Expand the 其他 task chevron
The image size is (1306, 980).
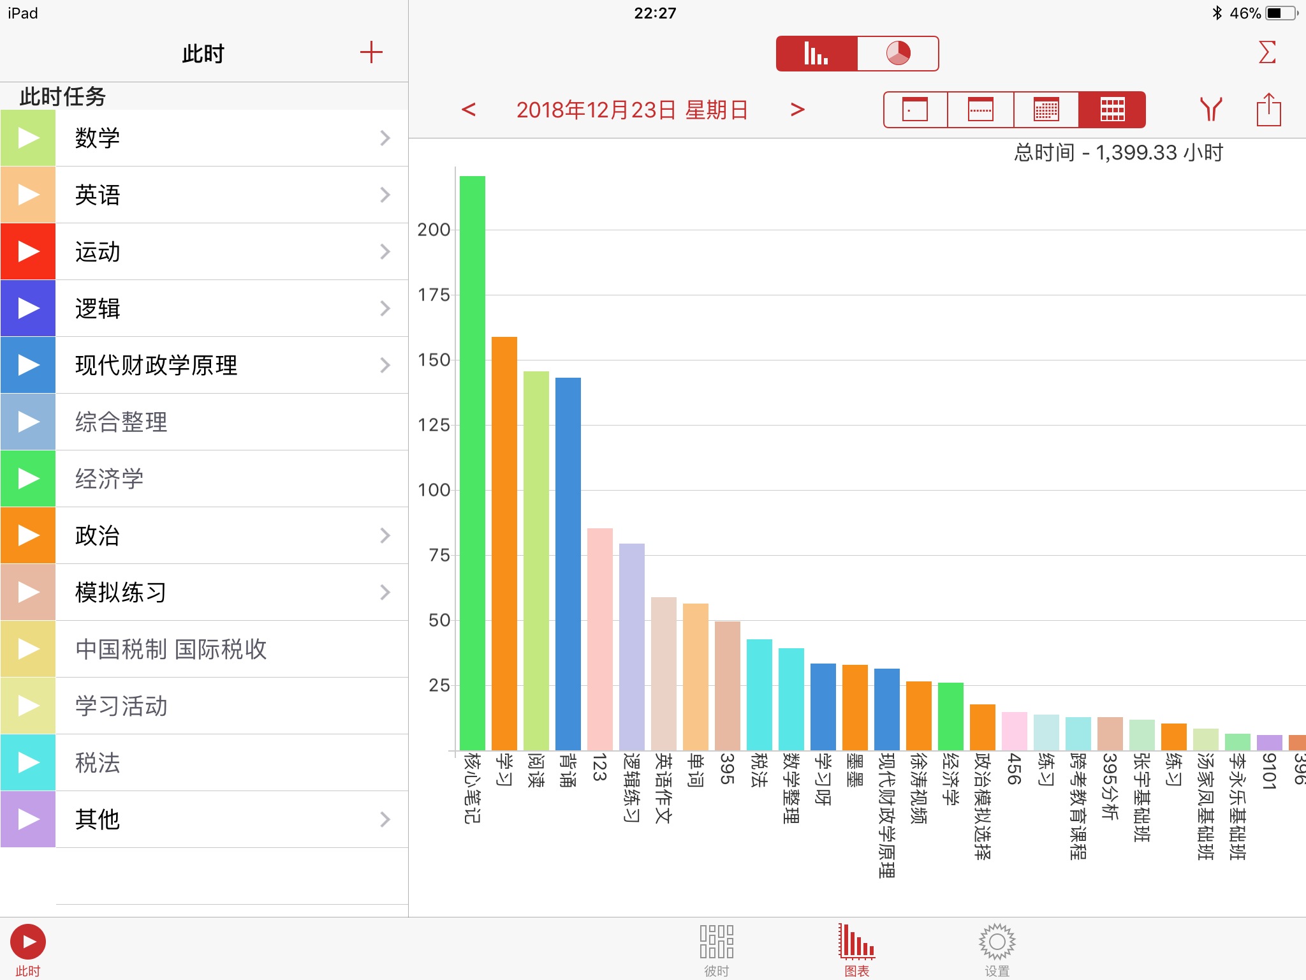tap(385, 819)
